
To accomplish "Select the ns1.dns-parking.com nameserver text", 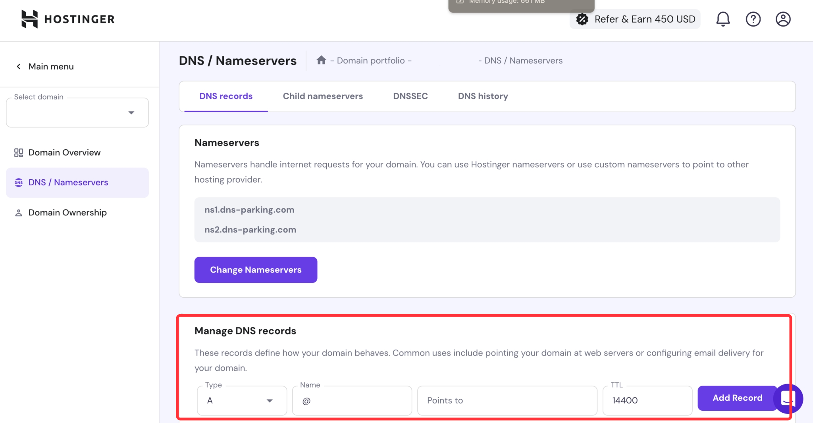I will (249, 210).
